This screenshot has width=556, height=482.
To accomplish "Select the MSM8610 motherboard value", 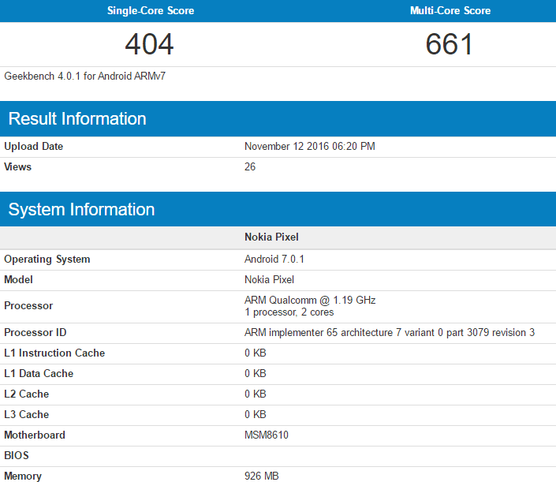I will [267, 435].
